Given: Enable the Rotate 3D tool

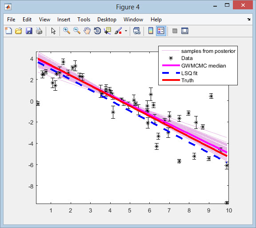Looking at the screenshot, I should [x=97, y=31].
